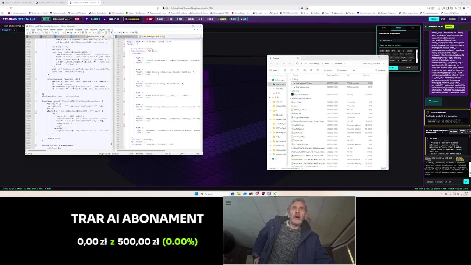Expand the COSMIC folder in navigation tree
471x265 pixels.
coord(270,102)
